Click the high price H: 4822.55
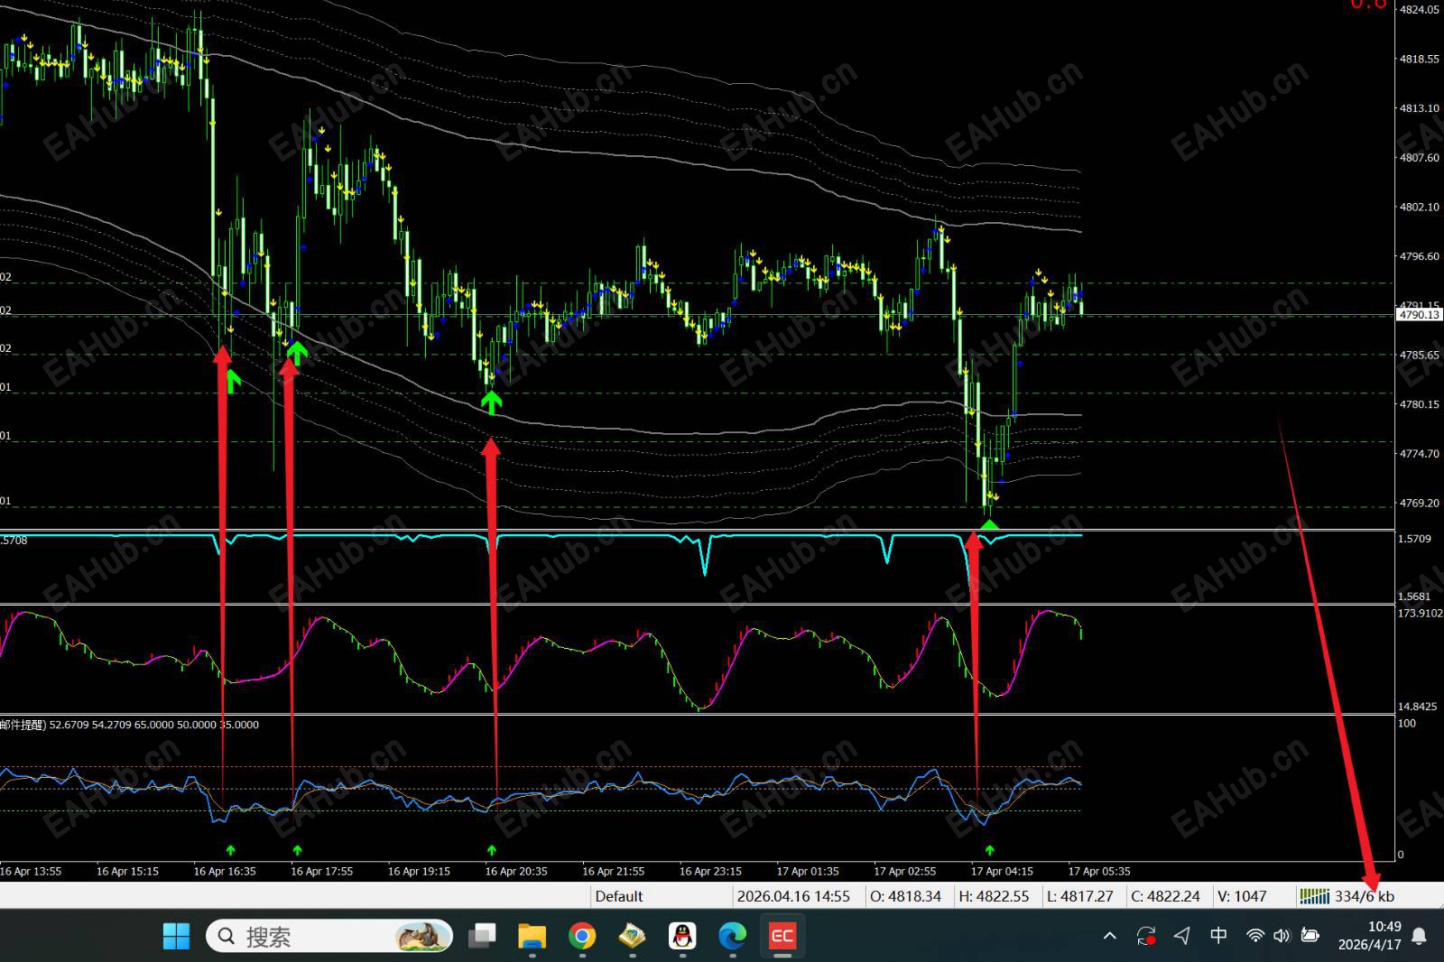The width and height of the screenshot is (1444, 962). click(994, 896)
